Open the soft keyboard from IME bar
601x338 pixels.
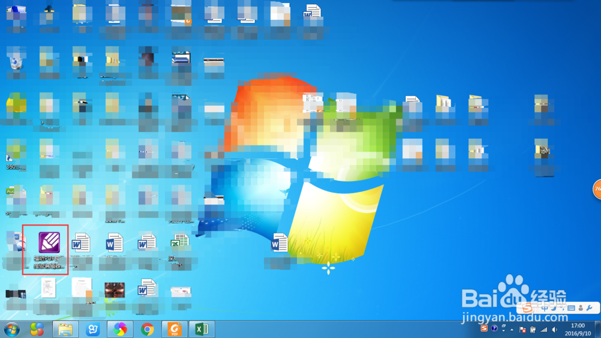tap(571, 308)
